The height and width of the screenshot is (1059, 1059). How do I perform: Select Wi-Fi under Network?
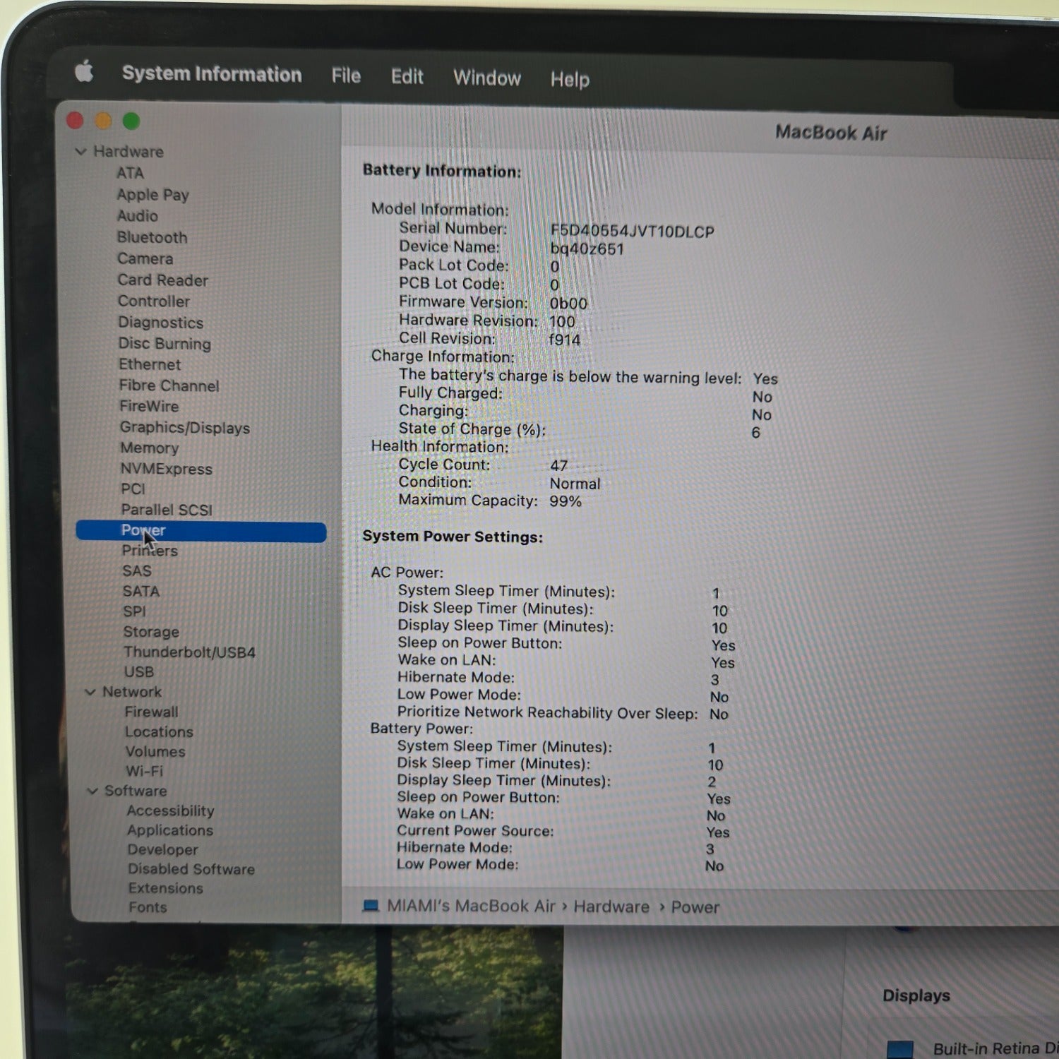(x=144, y=771)
